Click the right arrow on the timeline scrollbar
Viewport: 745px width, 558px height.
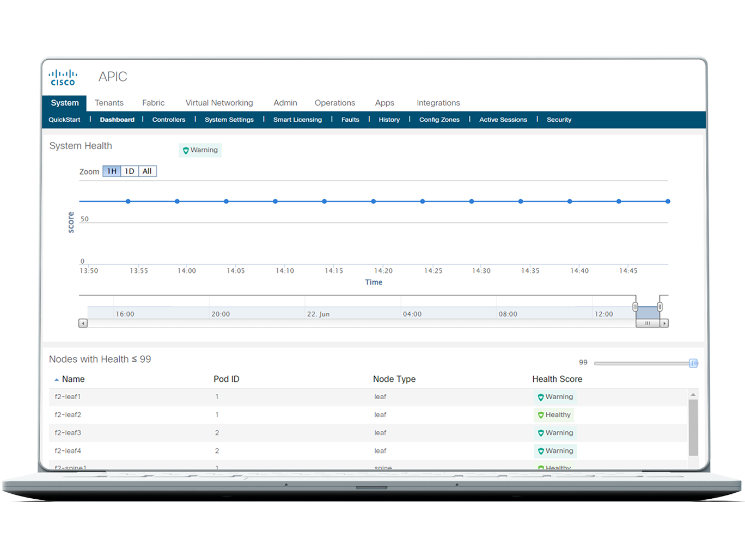point(665,323)
